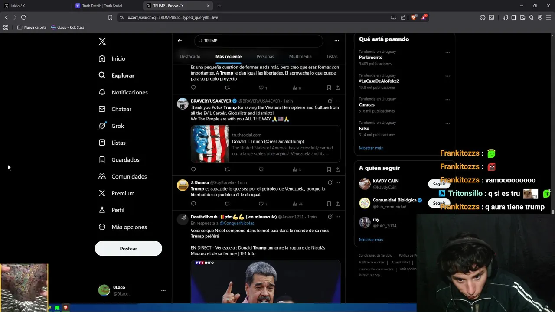Like the top partially visible post
Viewport: 555px width, 312px height.
[261, 88]
